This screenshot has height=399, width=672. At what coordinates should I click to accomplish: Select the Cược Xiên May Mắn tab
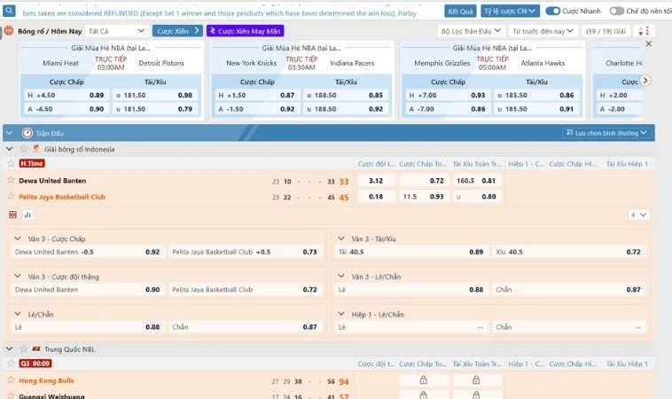click(x=246, y=31)
